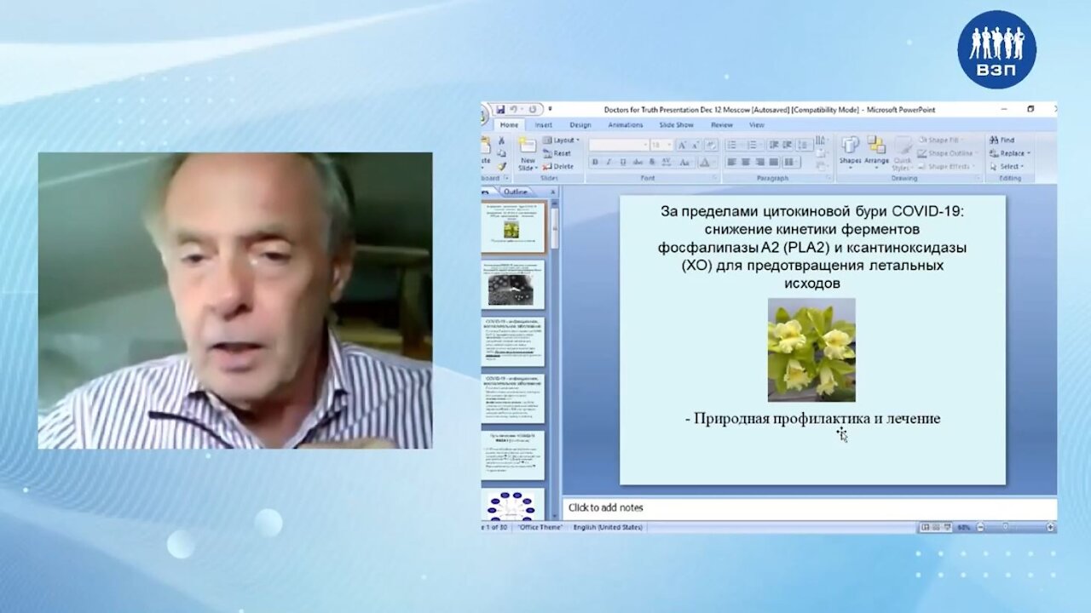Click Numbering list icon
This screenshot has width=1091, height=613.
(752, 145)
